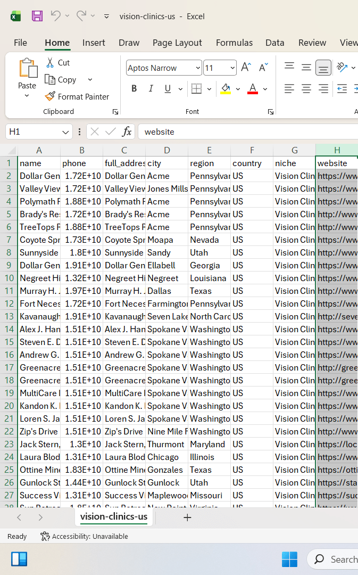Viewport: 358px width, 575px height.
Task: Apply the yellow fill color bucket
Action: tap(226, 88)
